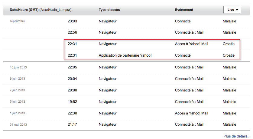Click Application de partenaire Yahoo! entry

125,55
